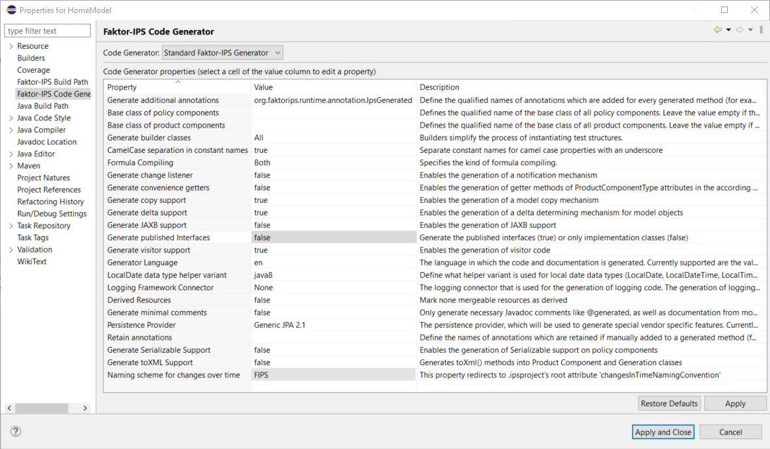
Task: Edit Generate published Interfaces value 'false'
Action: pyautogui.click(x=333, y=238)
